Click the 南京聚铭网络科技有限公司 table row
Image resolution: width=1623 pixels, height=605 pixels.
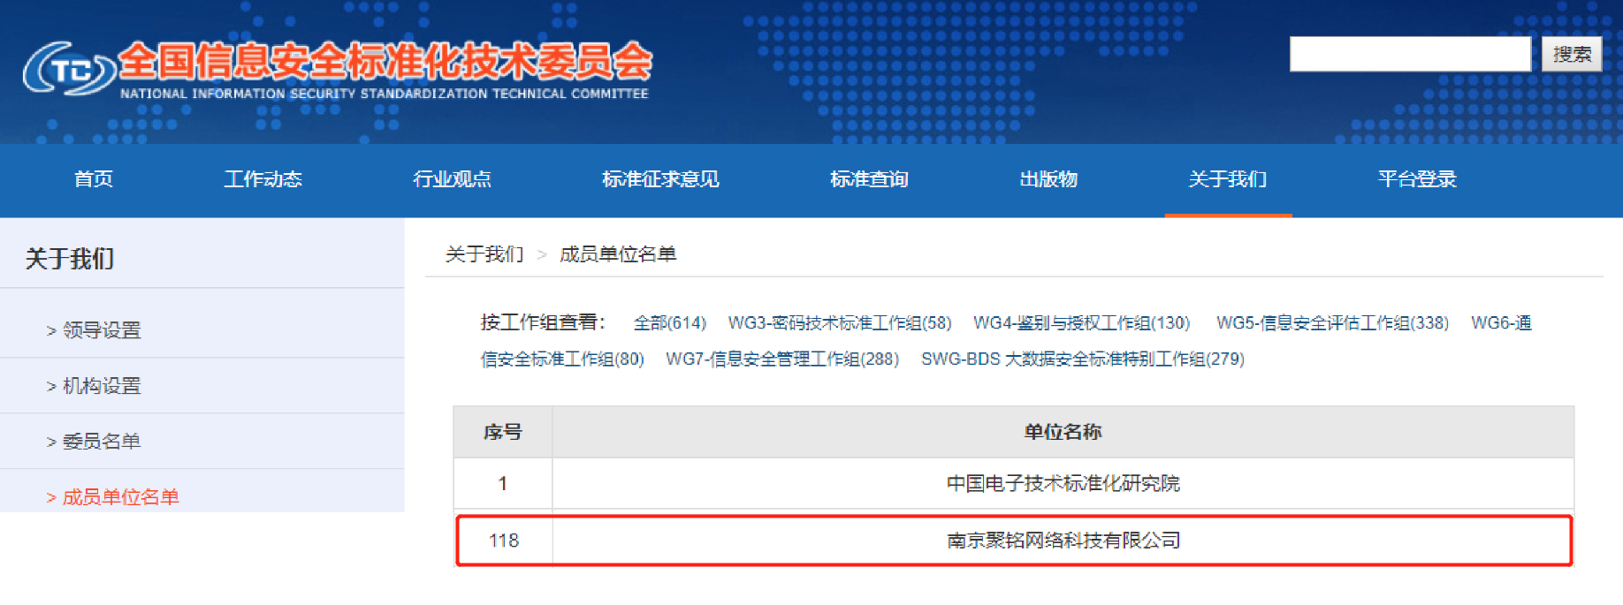(x=1063, y=541)
